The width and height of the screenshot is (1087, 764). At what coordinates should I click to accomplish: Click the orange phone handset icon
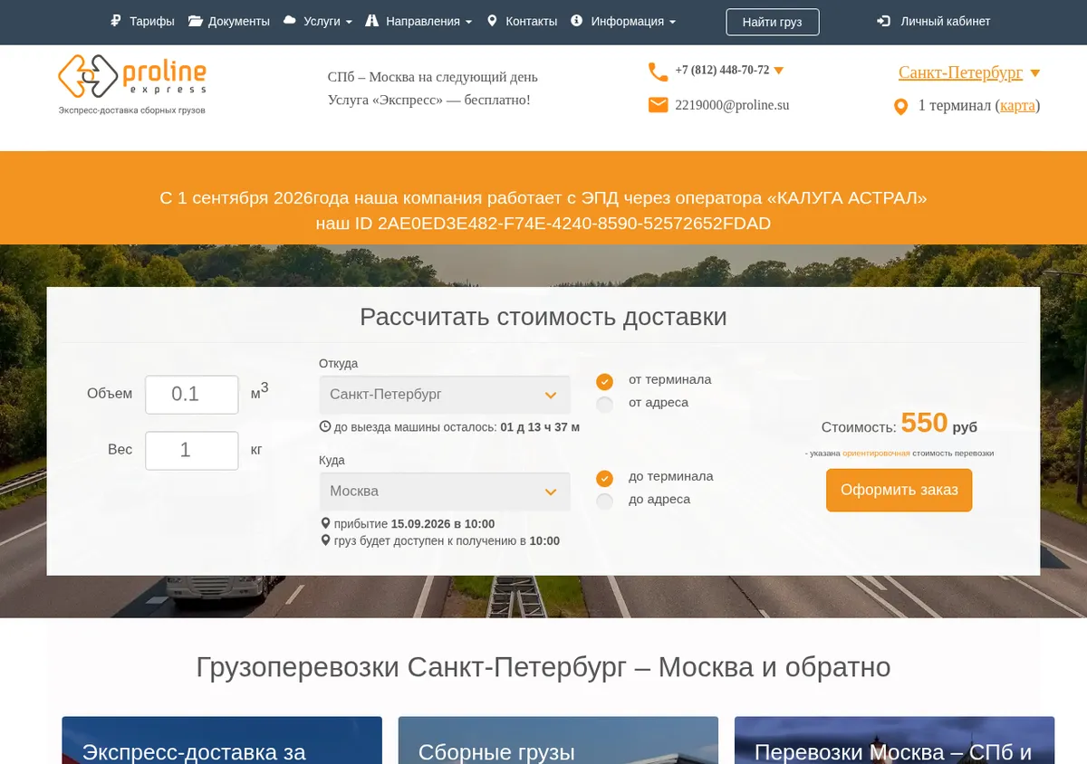[x=658, y=72]
